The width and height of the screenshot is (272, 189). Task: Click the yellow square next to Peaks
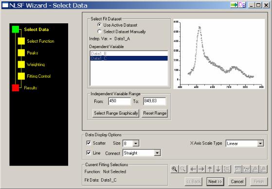point(21,53)
